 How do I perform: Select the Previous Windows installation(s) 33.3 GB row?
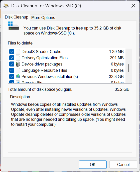67,77
